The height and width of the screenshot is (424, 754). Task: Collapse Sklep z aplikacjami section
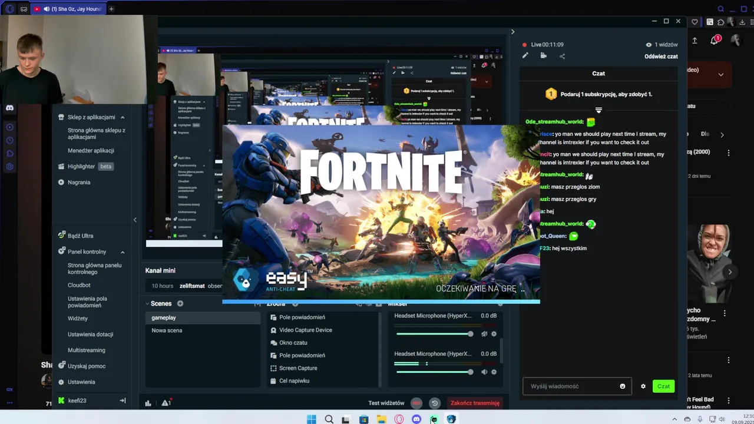[x=123, y=117]
